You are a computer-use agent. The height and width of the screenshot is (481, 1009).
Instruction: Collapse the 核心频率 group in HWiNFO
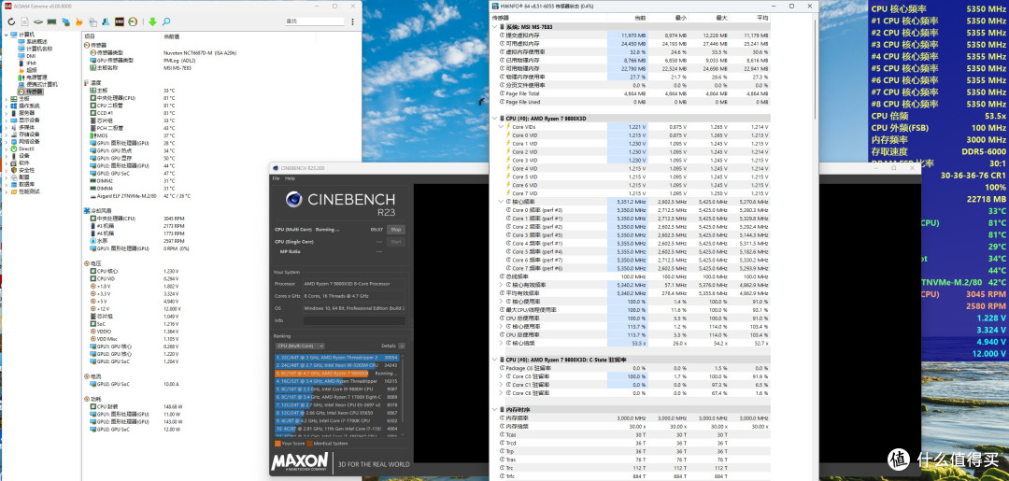click(502, 202)
